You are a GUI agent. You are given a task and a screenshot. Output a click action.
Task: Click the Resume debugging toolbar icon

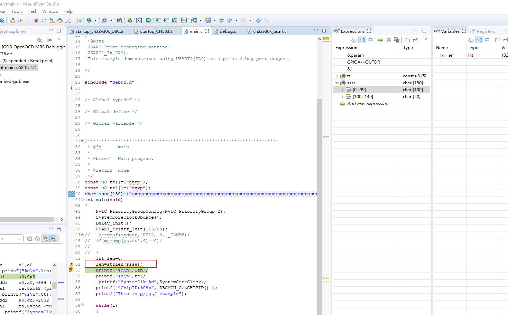point(20,20)
